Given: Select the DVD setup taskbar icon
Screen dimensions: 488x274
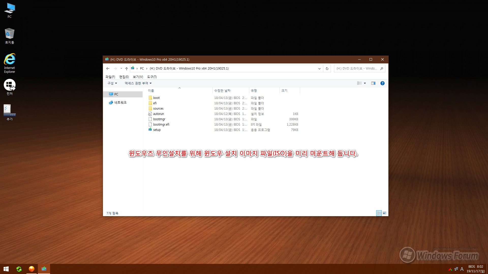Looking at the screenshot, I should [44, 269].
